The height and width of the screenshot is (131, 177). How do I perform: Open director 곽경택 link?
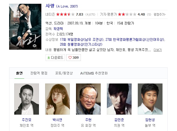point(58,29)
